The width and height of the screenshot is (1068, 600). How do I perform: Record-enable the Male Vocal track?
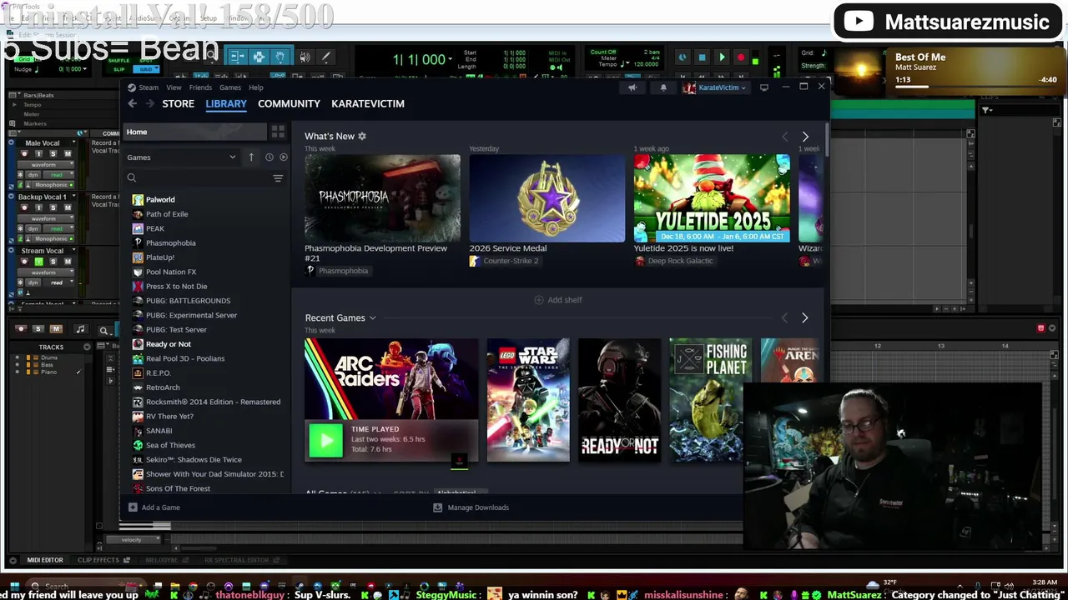click(24, 154)
